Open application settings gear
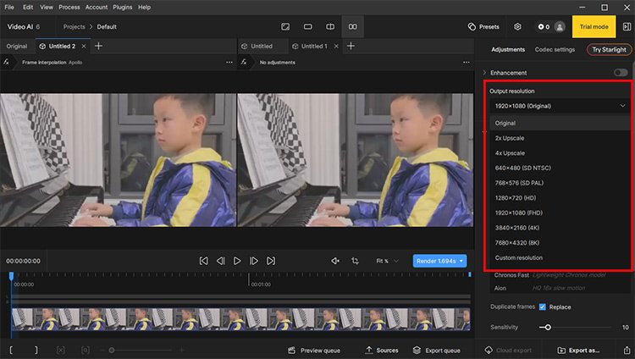Viewport: 635px width, 359px height. click(x=517, y=27)
